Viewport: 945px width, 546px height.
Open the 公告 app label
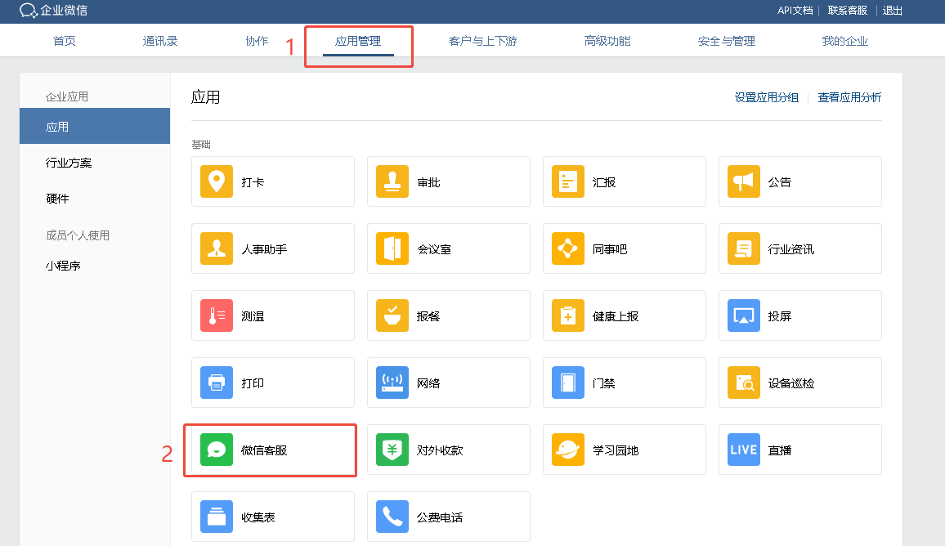click(779, 182)
